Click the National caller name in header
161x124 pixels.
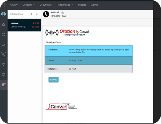pyautogui.click(x=55, y=12)
